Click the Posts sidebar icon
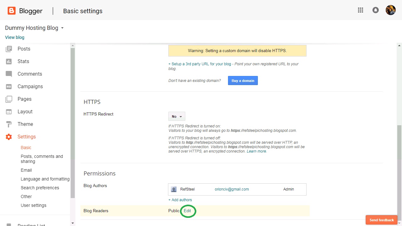The height and width of the screenshot is (226, 402). click(x=9, y=49)
